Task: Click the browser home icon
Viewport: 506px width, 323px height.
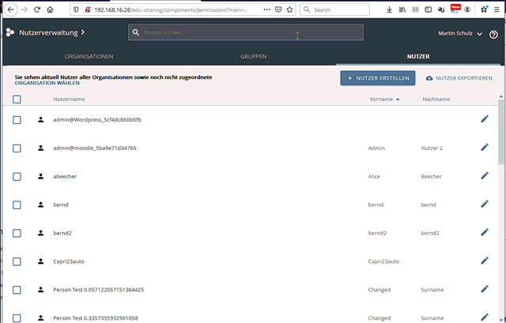Action: coord(50,10)
